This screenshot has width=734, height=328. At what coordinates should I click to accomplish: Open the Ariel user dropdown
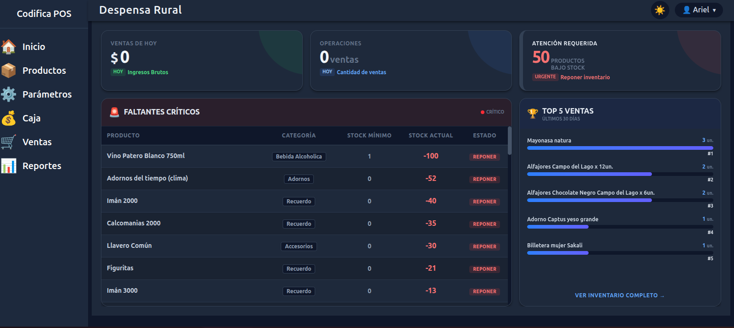[699, 10]
